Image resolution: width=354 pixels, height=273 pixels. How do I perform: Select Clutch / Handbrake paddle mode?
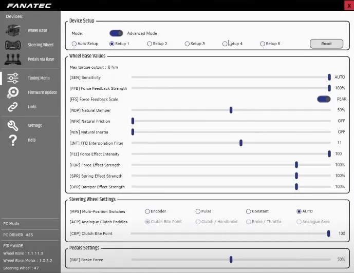pyautogui.click(x=198, y=222)
